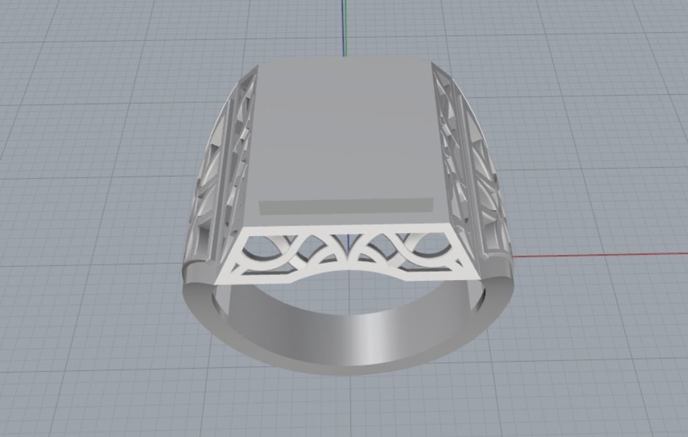Select the front filigree arch panel of the ring
This screenshot has width=688, height=437.
click(349, 255)
